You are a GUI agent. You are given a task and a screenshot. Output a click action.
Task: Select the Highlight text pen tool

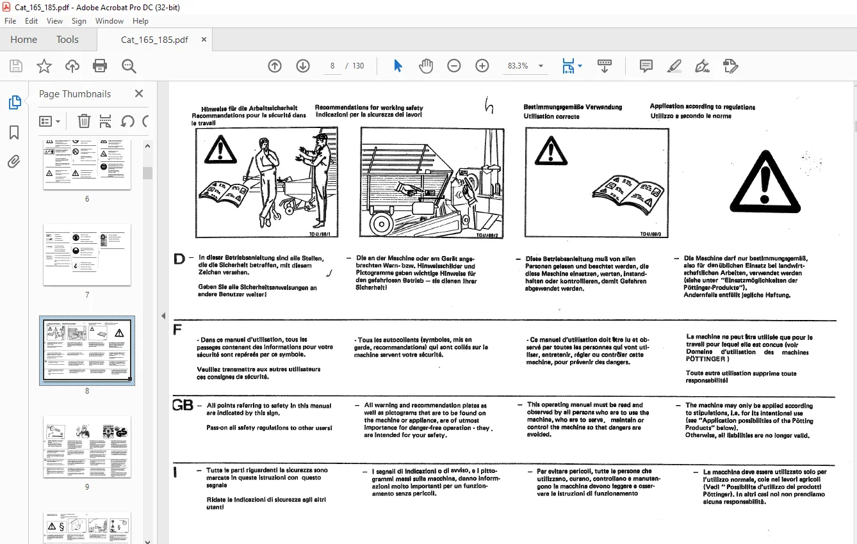tap(674, 66)
